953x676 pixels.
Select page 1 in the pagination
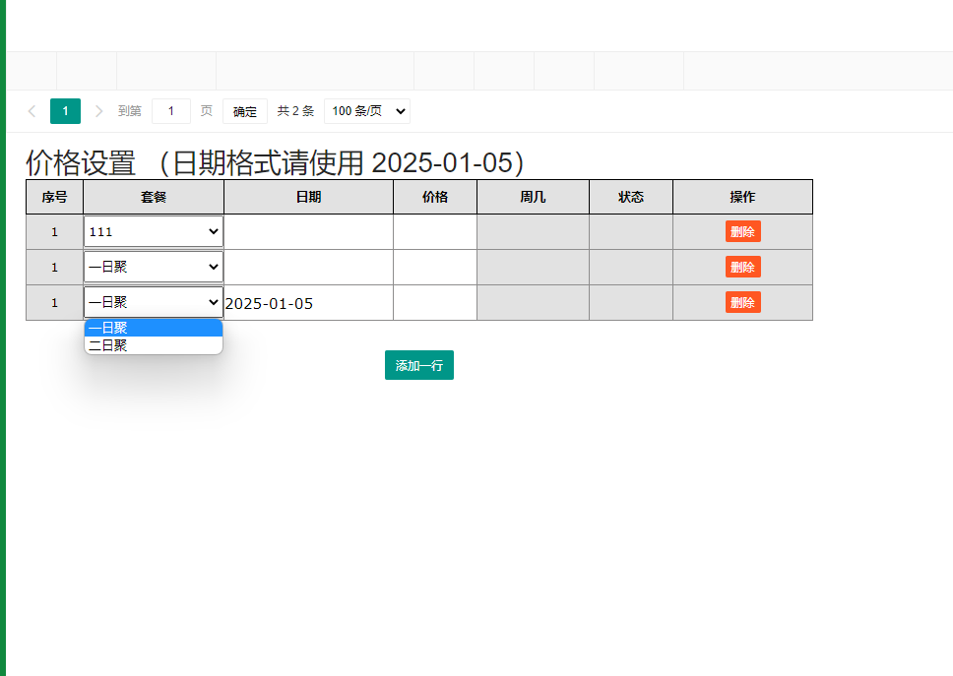click(x=65, y=111)
